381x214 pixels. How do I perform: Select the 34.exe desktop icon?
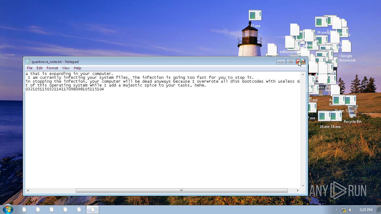(x=321, y=25)
